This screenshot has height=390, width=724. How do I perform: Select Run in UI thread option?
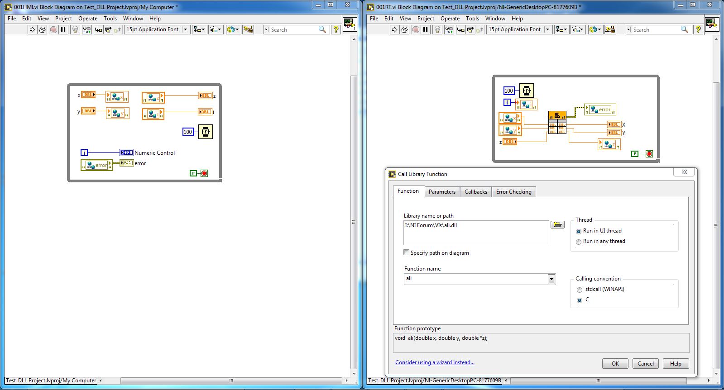click(599, 231)
